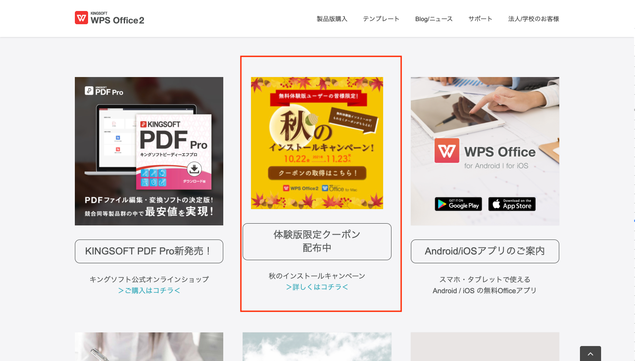The height and width of the screenshot is (361, 635).
Task: Open the KINGSOFT PDF Pro product banner
Action: pyautogui.click(x=149, y=151)
